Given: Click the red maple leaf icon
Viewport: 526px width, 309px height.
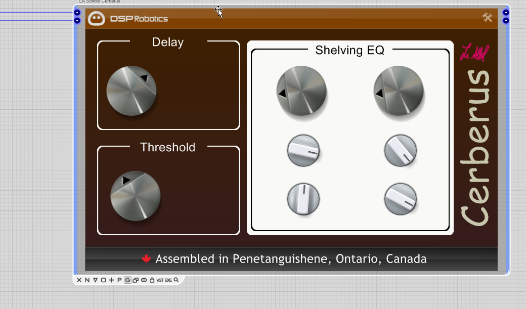Looking at the screenshot, I should (x=146, y=258).
